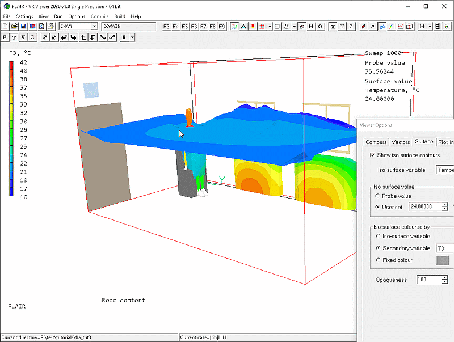
Task: Switch to the Vectors tab
Action: 401,142
